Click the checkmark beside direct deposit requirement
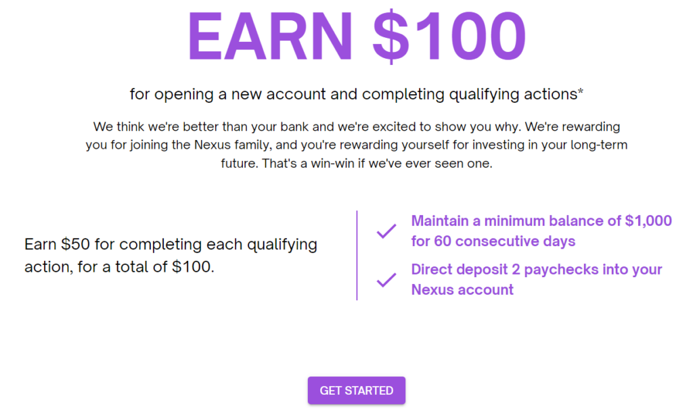Image resolution: width=693 pixels, height=411 pixels. click(x=386, y=279)
